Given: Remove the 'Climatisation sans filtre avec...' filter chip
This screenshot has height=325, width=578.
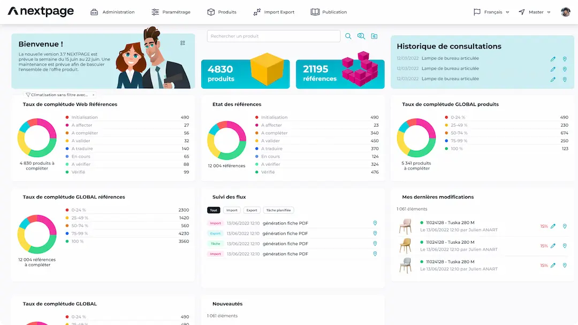Looking at the screenshot, I should (94, 95).
